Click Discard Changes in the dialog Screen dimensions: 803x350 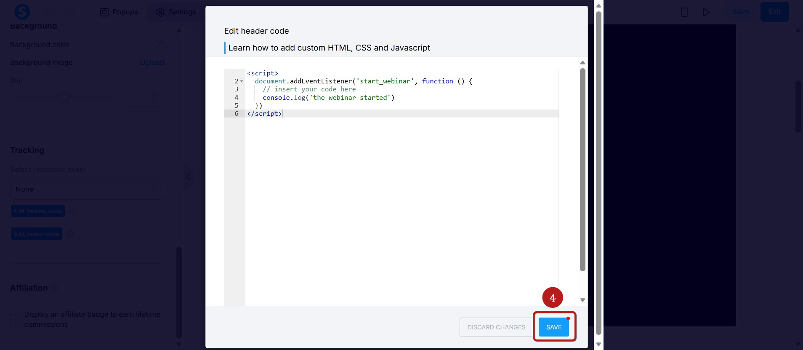496,327
